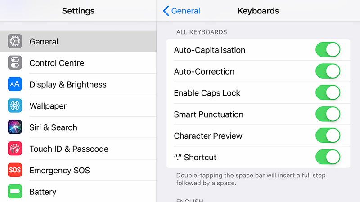Open the Emergency SOS red icon
Viewport: 360px width, 202px height.
point(15,170)
